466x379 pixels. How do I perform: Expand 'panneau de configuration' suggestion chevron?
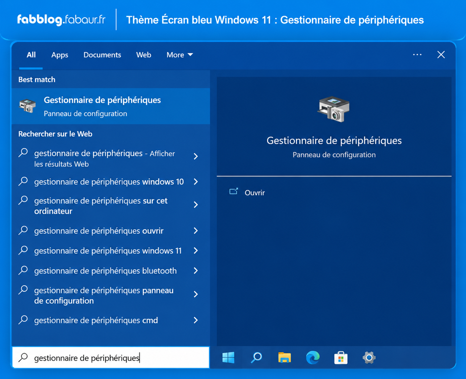[196, 294]
